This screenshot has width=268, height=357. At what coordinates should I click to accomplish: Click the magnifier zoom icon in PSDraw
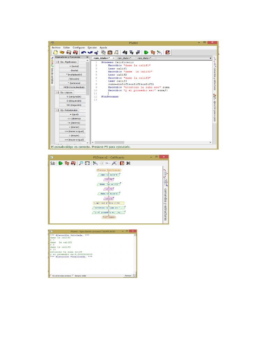[81, 163]
